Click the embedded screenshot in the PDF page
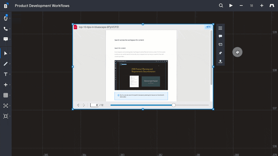 141,75
